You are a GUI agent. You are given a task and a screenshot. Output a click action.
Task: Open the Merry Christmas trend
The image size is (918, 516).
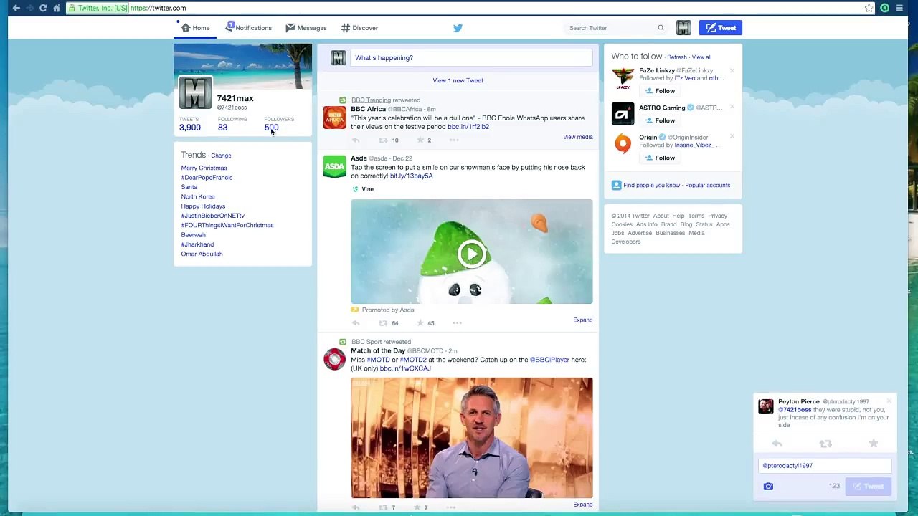pyautogui.click(x=204, y=168)
